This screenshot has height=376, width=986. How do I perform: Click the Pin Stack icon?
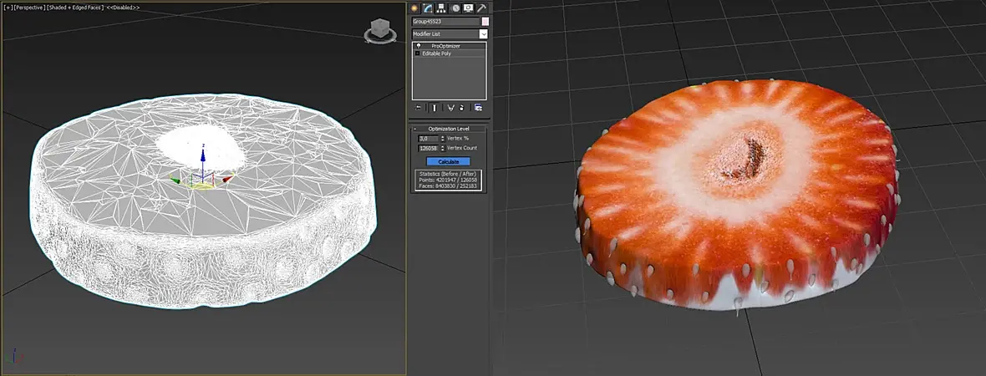click(x=418, y=108)
